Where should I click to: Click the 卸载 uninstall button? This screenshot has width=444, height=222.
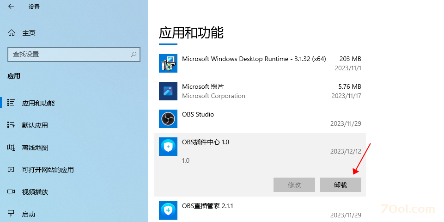tap(341, 185)
